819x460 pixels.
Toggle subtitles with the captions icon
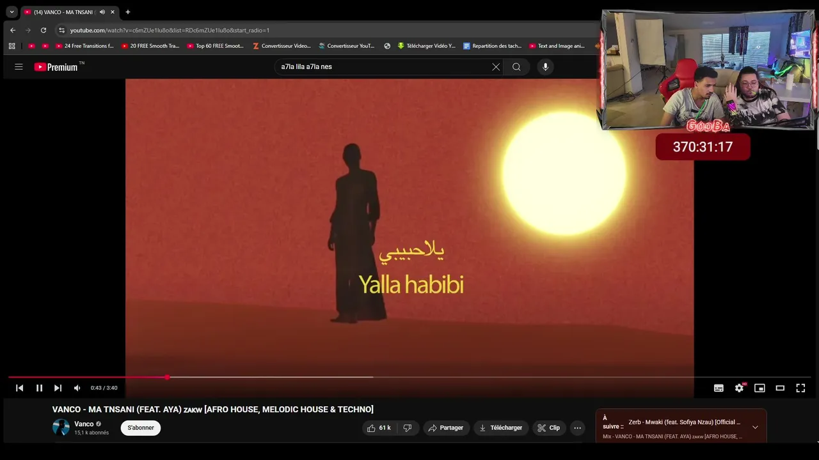719,388
